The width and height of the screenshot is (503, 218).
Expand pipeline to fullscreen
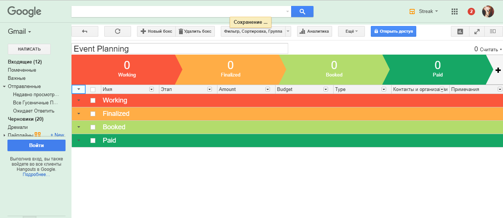[477, 32]
